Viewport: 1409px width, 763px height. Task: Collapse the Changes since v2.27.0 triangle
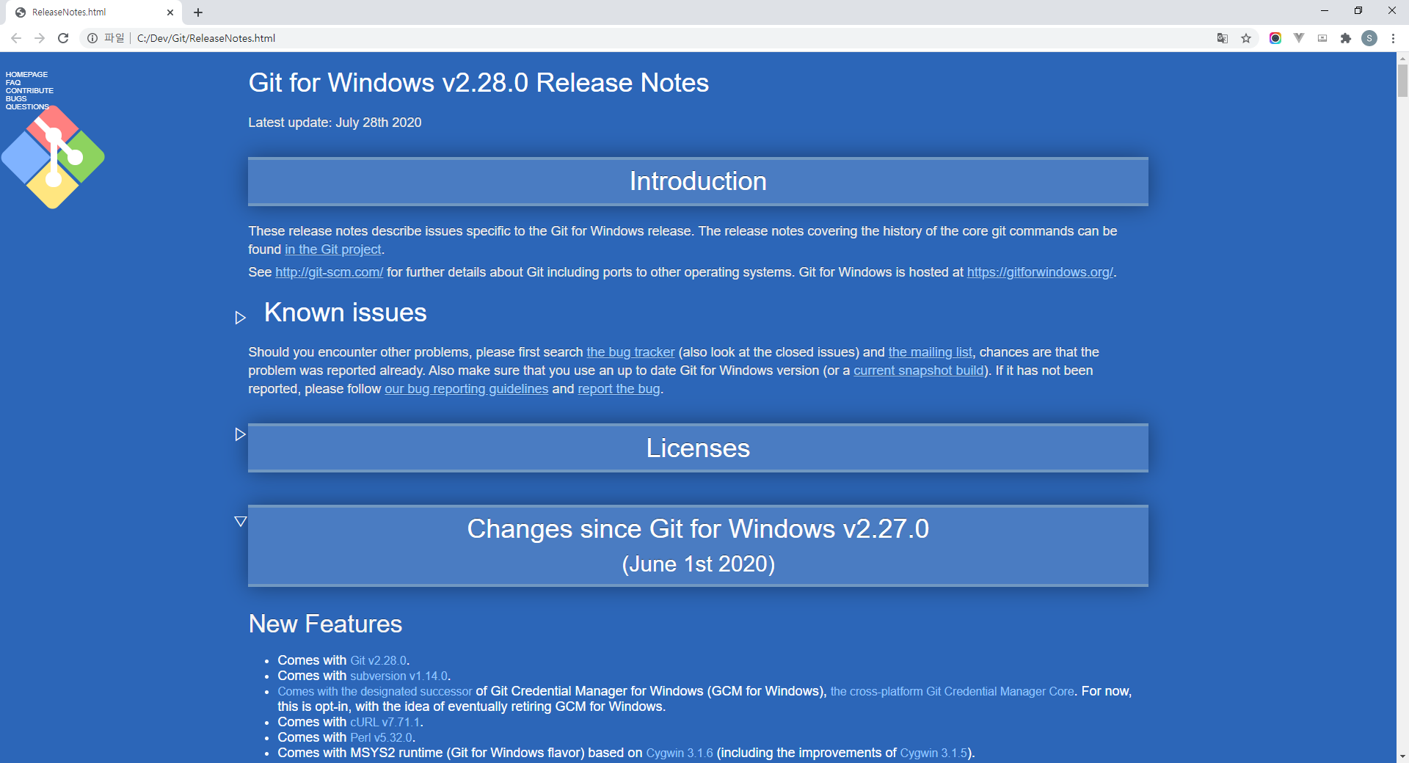(240, 522)
